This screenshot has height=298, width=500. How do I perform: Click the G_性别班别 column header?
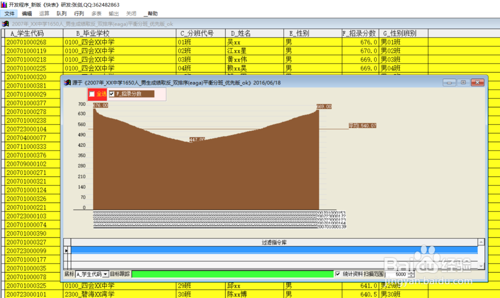click(403, 33)
